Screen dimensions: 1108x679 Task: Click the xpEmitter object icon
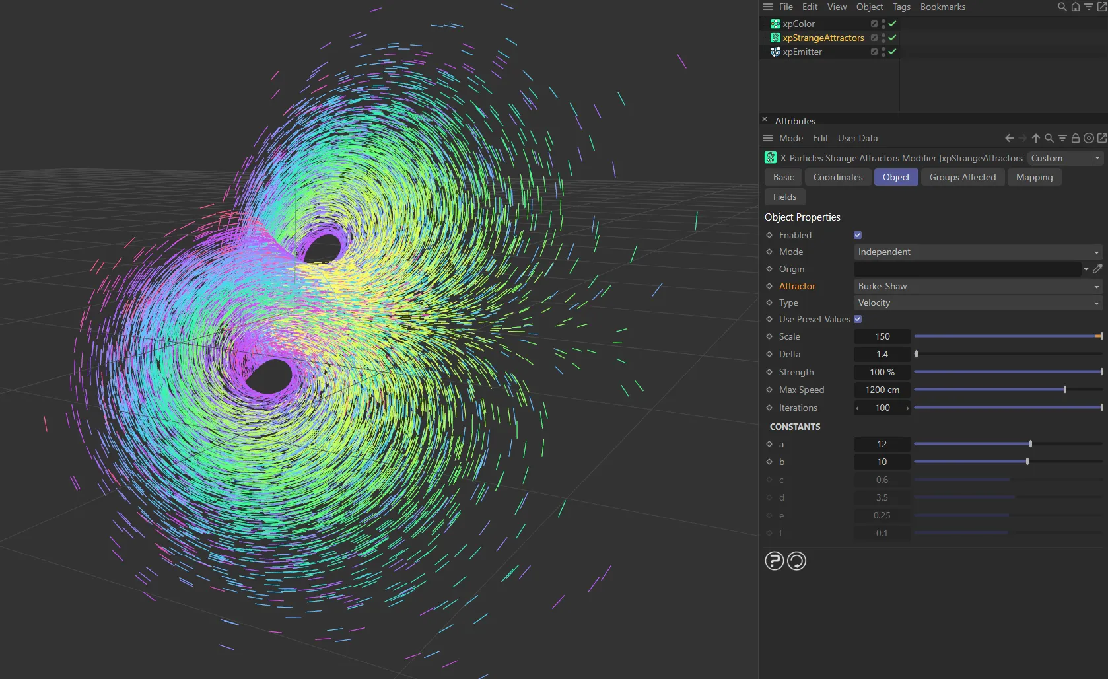[x=775, y=52]
